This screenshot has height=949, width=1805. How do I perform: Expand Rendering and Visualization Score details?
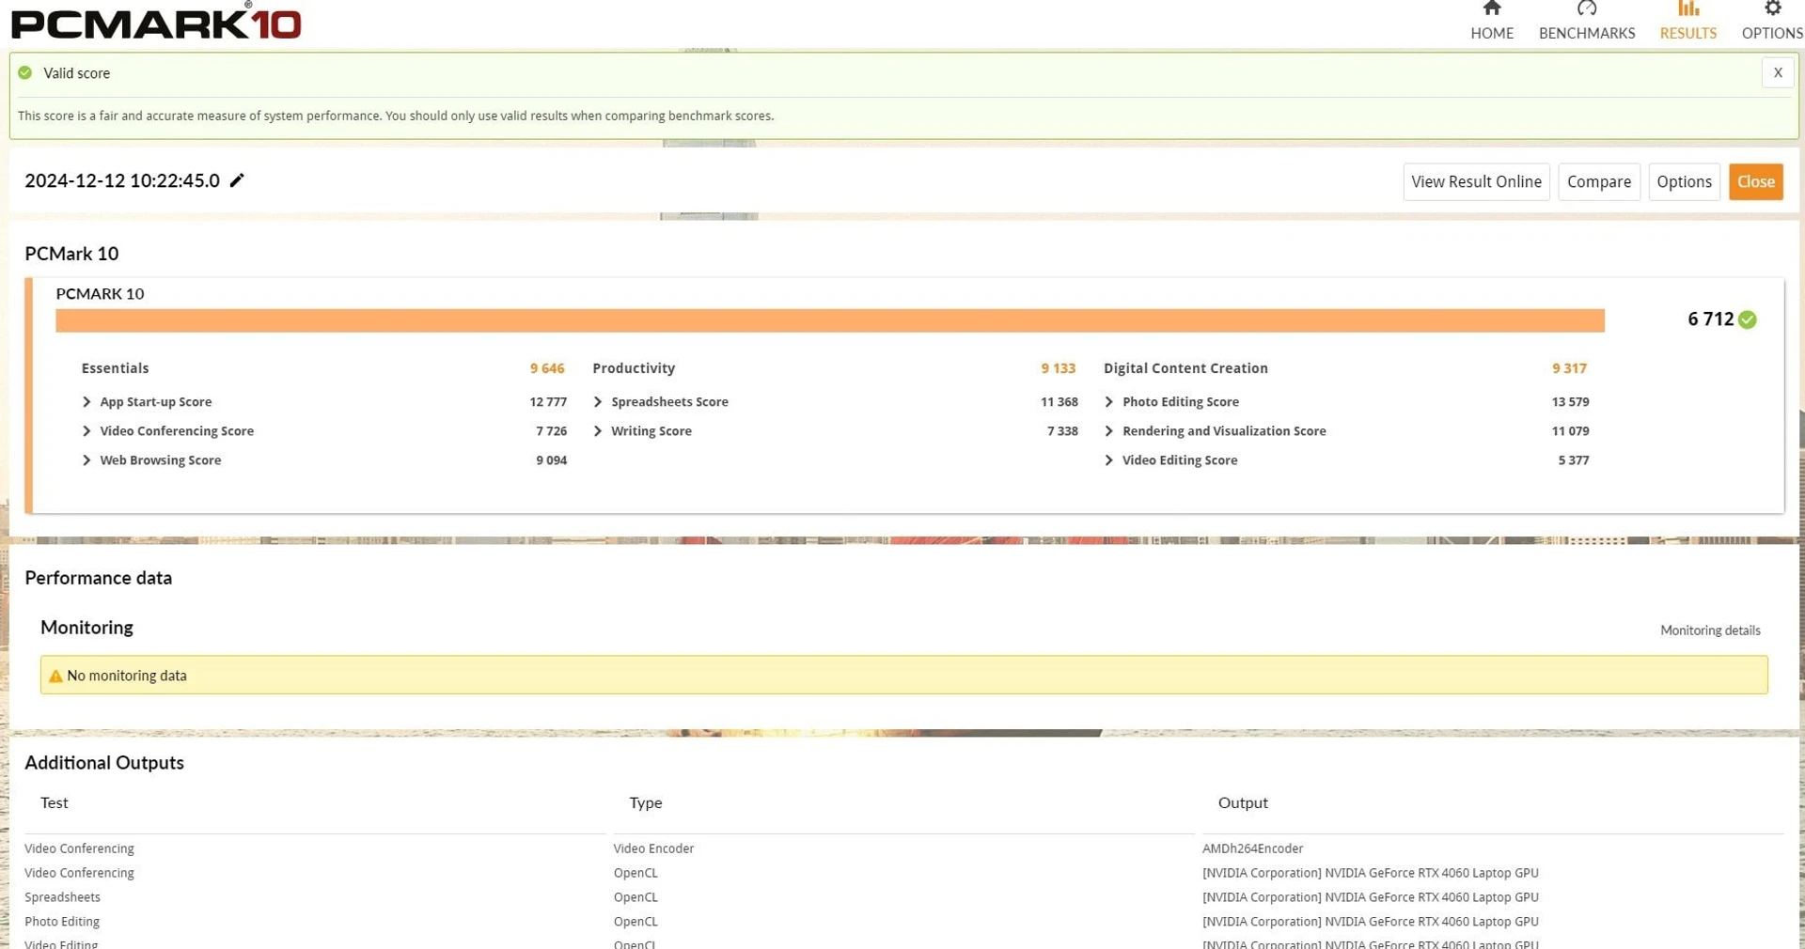[1109, 431]
